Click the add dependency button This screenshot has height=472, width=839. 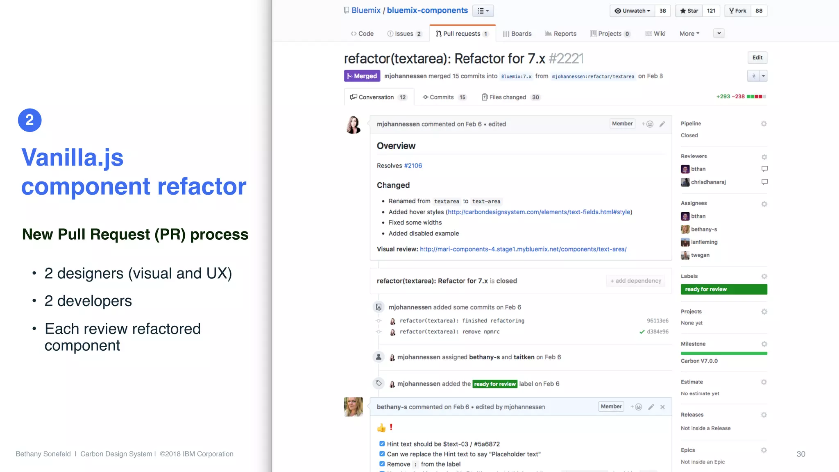tap(635, 281)
